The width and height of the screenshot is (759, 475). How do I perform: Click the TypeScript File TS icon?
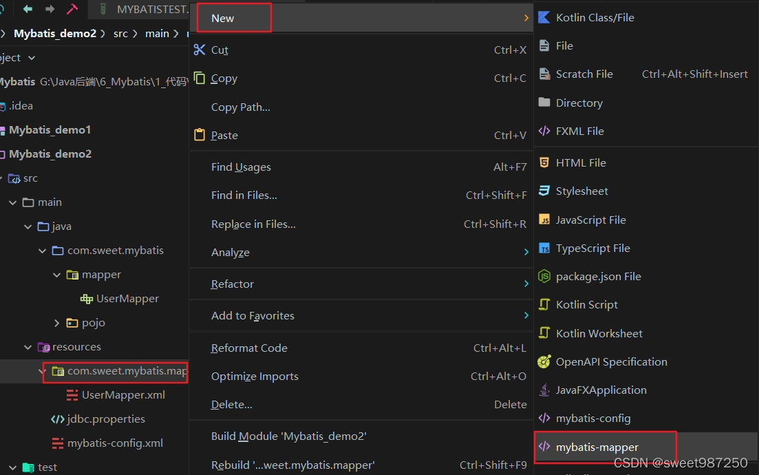[x=544, y=248]
